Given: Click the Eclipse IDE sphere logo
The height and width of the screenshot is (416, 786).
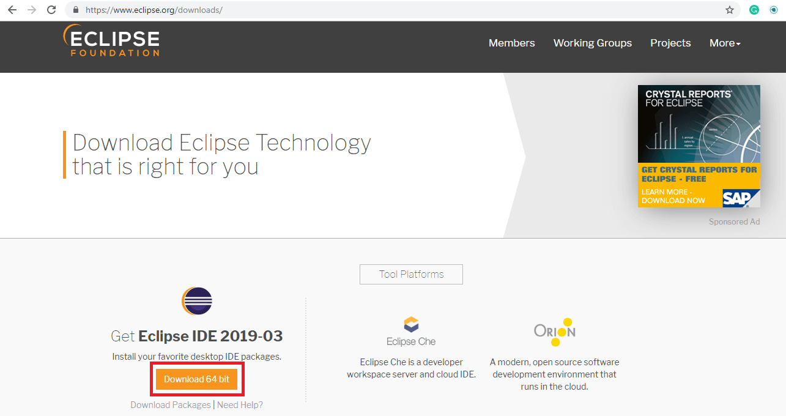Looking at the screenshot, I should (197, 300).
